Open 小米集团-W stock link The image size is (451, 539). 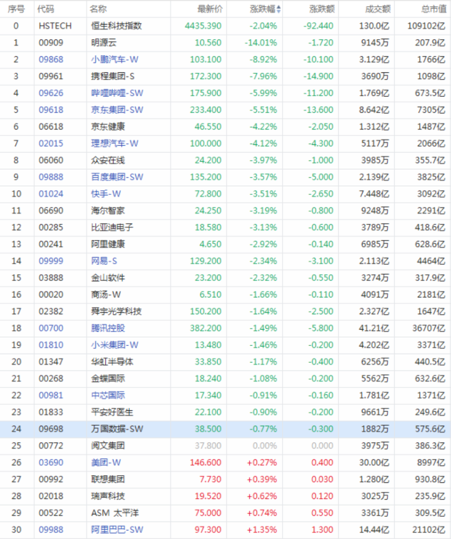114,345
